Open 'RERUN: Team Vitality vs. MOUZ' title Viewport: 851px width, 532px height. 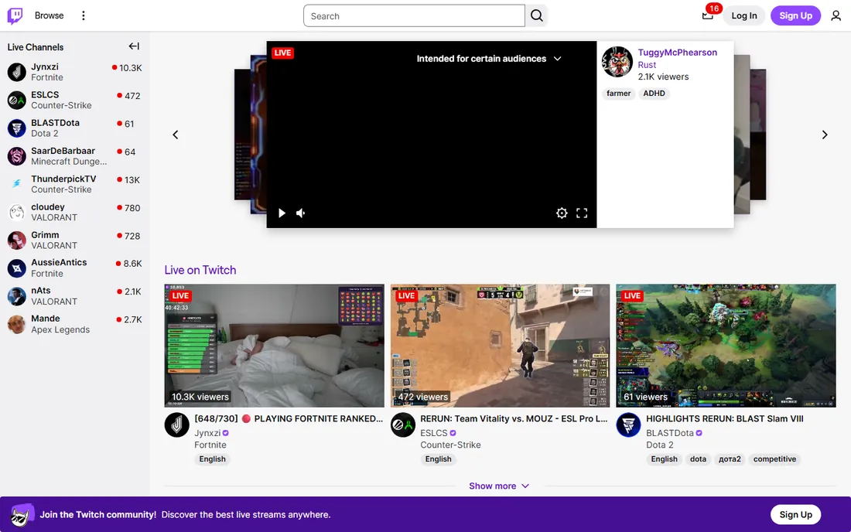tap(514, 418)
